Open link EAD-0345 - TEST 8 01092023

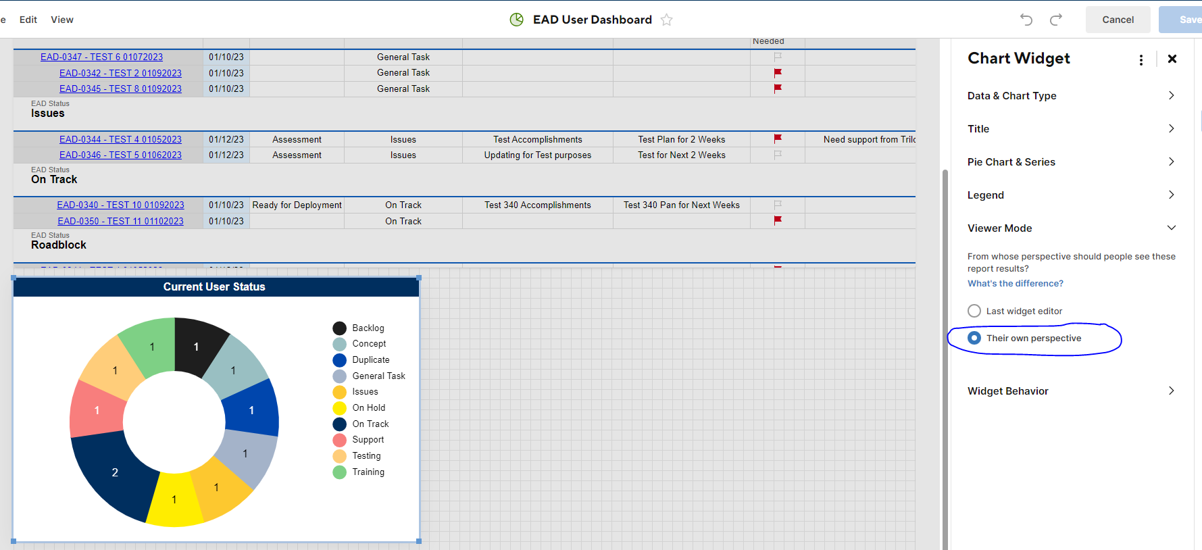pos(120,89)
